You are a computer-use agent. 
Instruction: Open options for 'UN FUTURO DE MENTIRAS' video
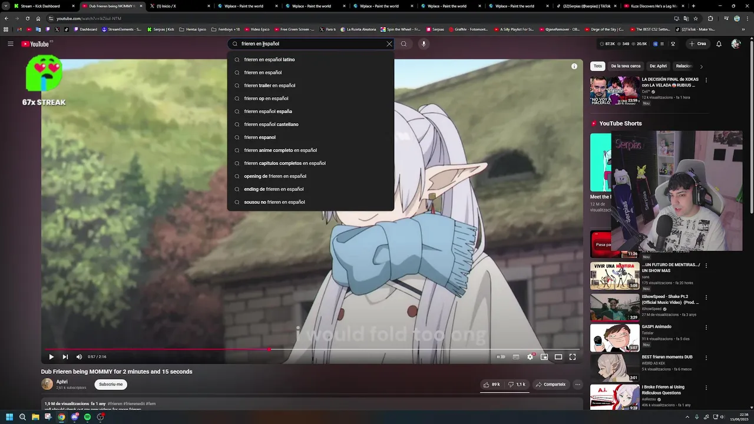click(x=706, y=265)
